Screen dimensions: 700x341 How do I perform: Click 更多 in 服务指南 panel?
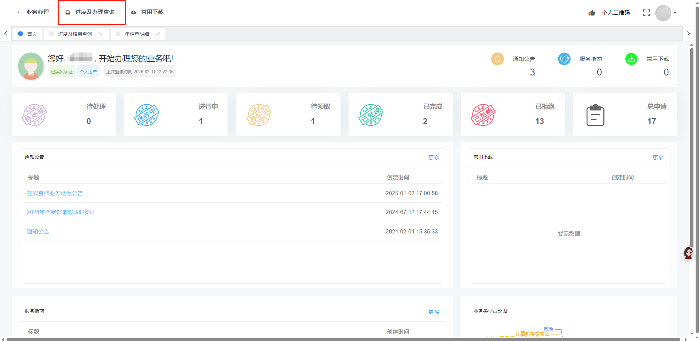[x=434, y=312]
